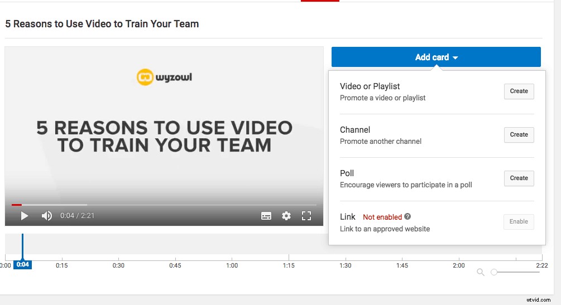The height and width of the screenshot is (305, 561).
Task: Mute the video with speaker icon
Action: 46,216
